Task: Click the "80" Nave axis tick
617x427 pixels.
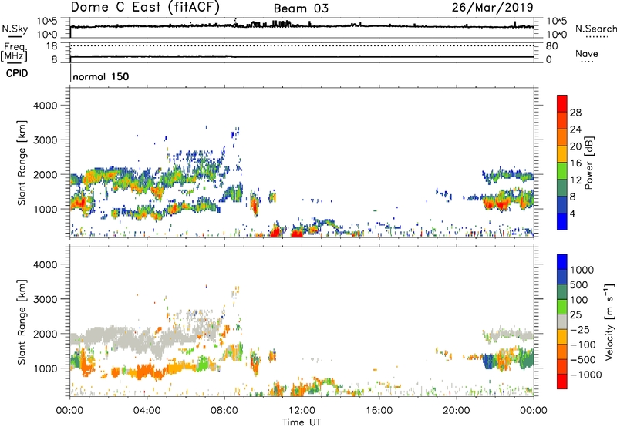Action: (x=551, y=46)
